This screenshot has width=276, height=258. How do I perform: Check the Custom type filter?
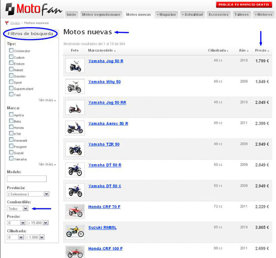[x=11, y=57]
